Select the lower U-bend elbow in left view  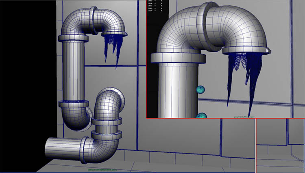tap(75, 119)
